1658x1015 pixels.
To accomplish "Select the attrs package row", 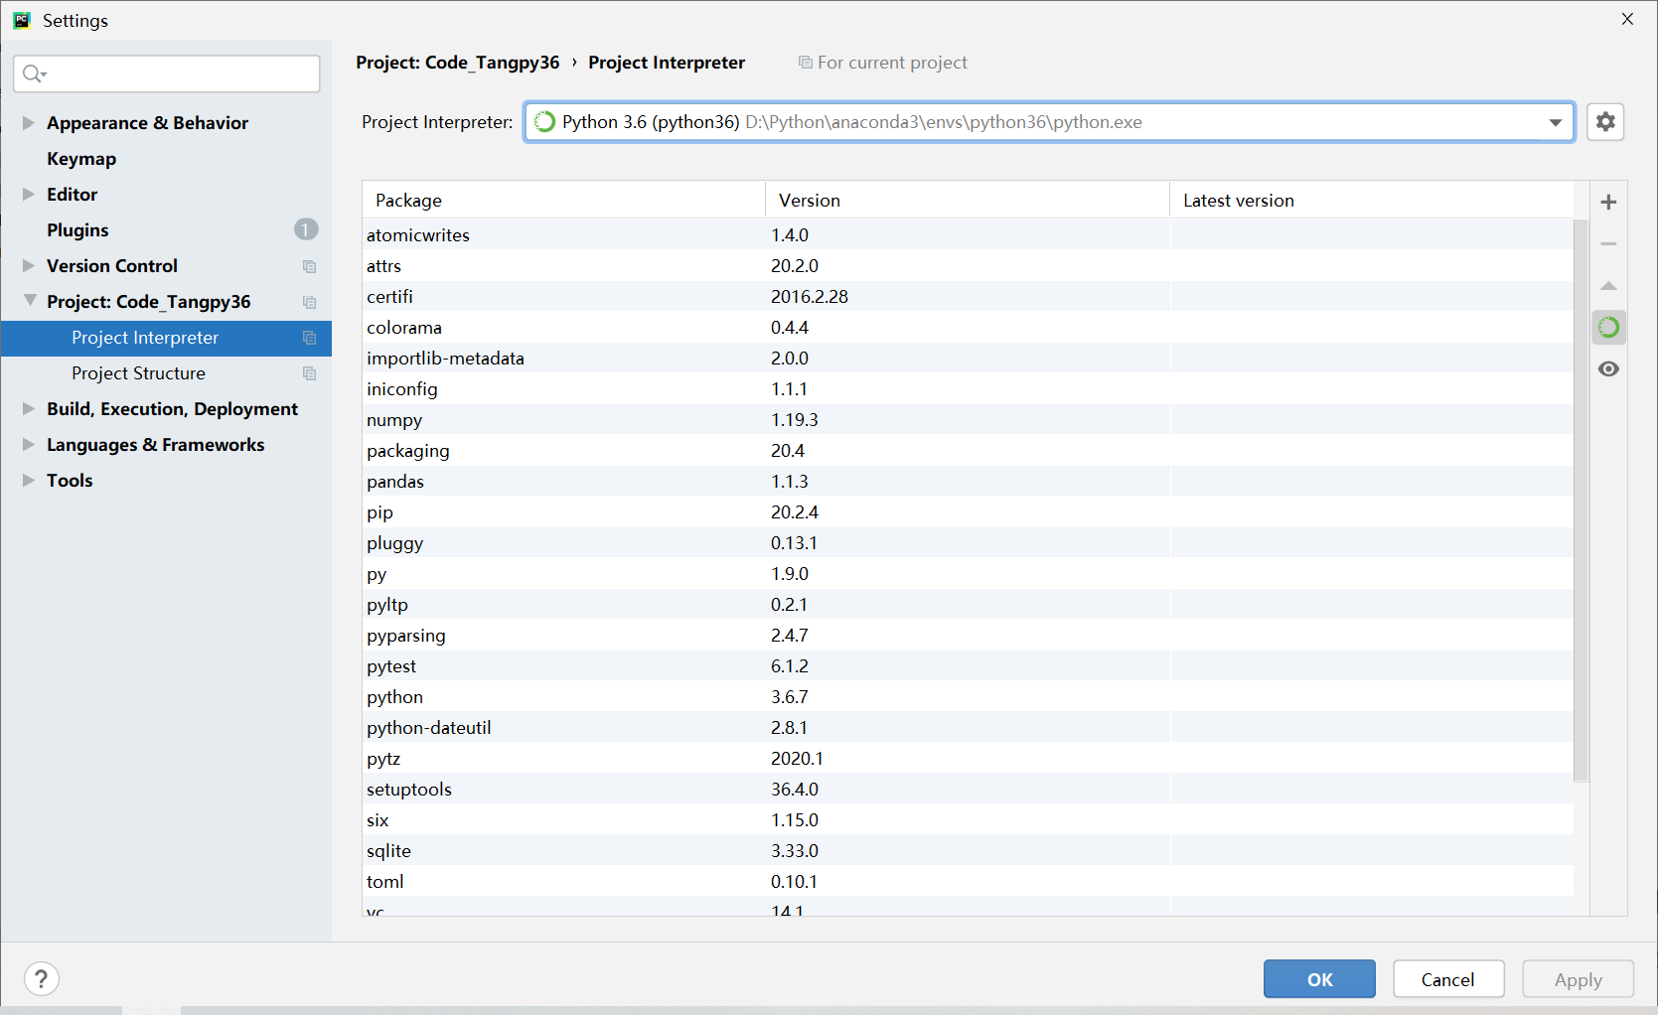I will tap(969, 266).
